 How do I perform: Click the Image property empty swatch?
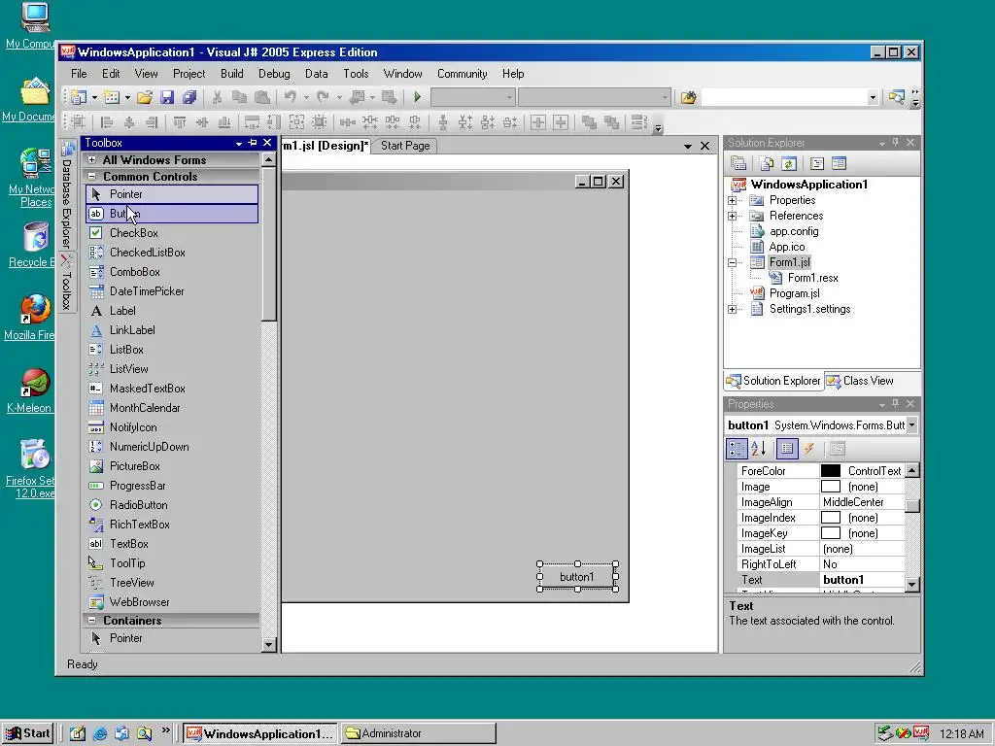pyautogui.click(x=831, y=487)
